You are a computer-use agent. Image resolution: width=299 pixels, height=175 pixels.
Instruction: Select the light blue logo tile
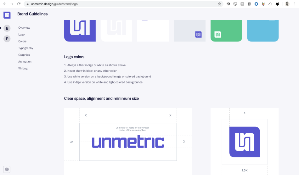click(263, 31)
